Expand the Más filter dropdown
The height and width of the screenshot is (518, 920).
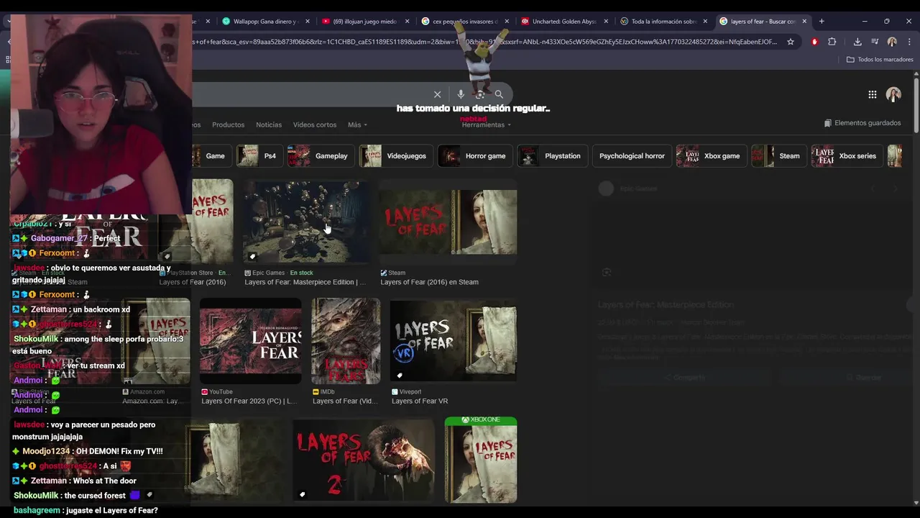click(x=357, y=124)
